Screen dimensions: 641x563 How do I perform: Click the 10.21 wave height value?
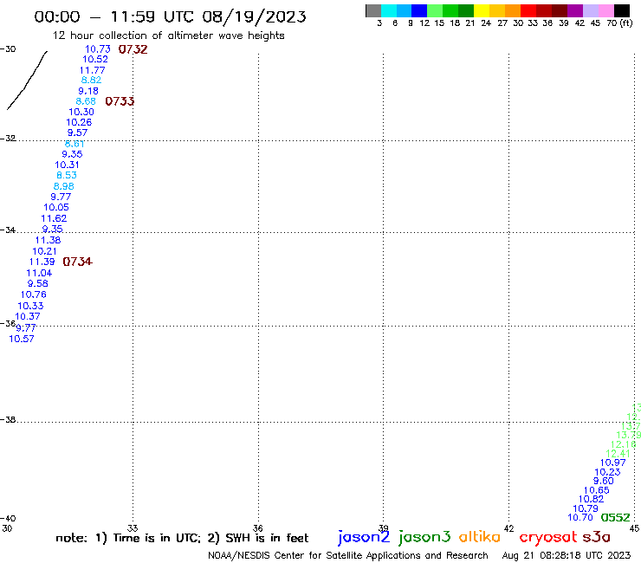tap(44, 251)
